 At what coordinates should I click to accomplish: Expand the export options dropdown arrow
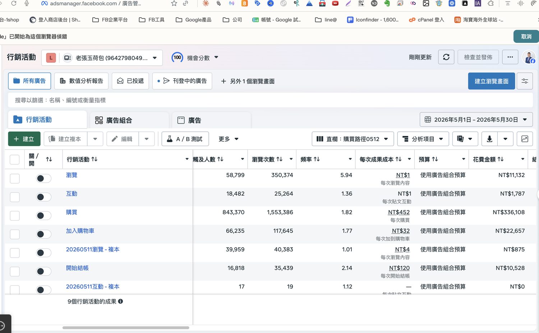(x=505, y=139)
